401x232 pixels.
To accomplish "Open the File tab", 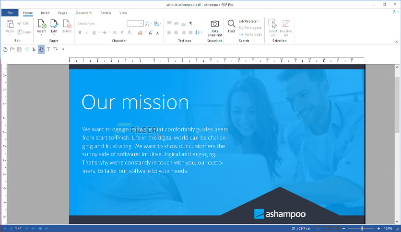I will coord(10,13).
